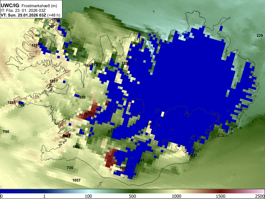This screenshot has height=199, width=265.
Task: Click the map value 1217
Action: point(54,81)
